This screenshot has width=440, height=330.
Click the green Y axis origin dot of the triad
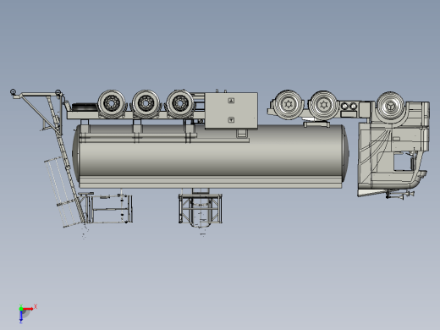[21, 309]
